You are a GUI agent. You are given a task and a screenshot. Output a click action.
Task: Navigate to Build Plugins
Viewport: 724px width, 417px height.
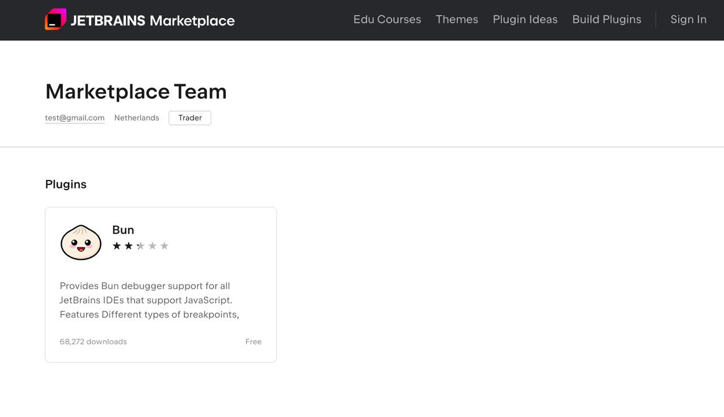(606, 19)
